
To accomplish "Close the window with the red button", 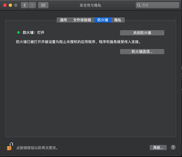I will point(5,5).
